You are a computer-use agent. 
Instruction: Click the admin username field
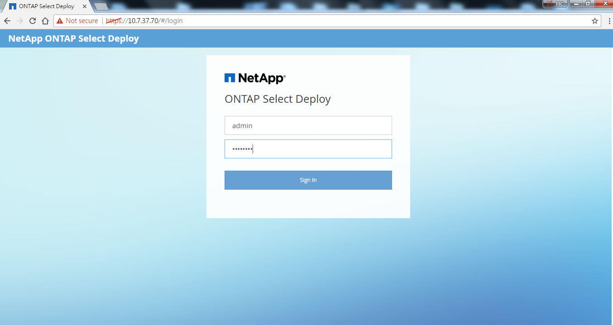pyautogui.click(x=308, y=125)
